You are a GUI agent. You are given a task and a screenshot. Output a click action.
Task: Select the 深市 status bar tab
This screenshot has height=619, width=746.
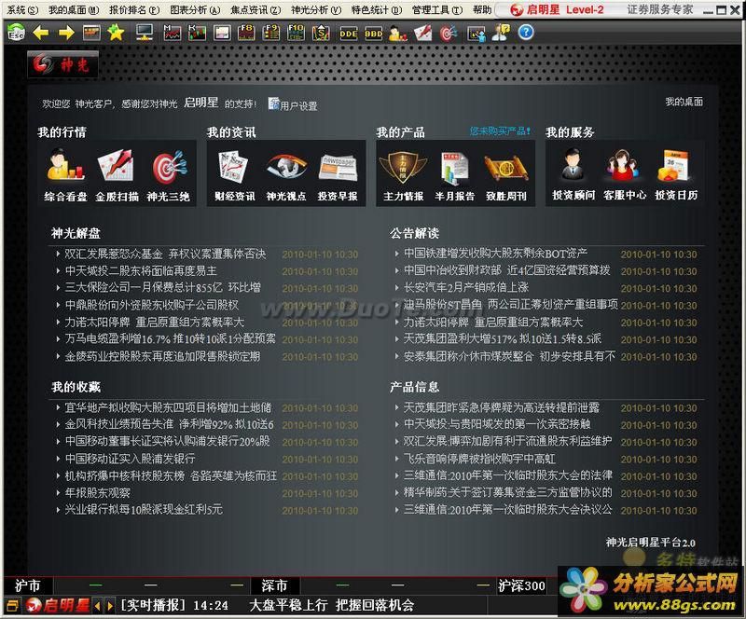(x=274, y=585)
